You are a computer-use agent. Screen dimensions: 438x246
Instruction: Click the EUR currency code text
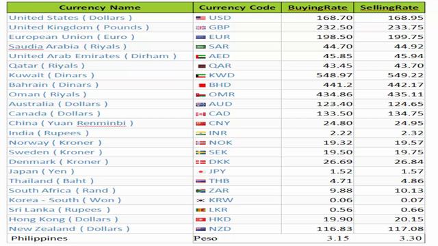tap(220, 37)
